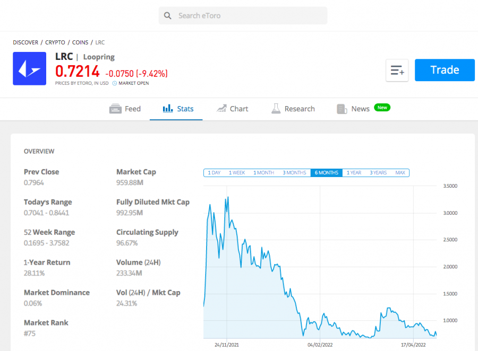Click Volume (24H) value 233.34M
Screen dimensions: 478x351
pos(129,273)
